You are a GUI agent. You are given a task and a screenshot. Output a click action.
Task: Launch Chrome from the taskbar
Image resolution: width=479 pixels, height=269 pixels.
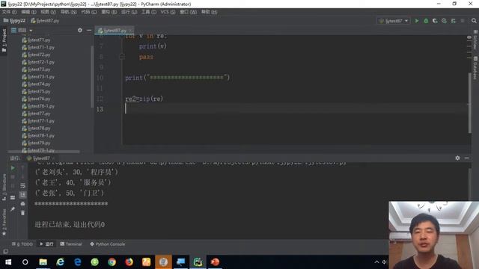[x=112, y=262]
